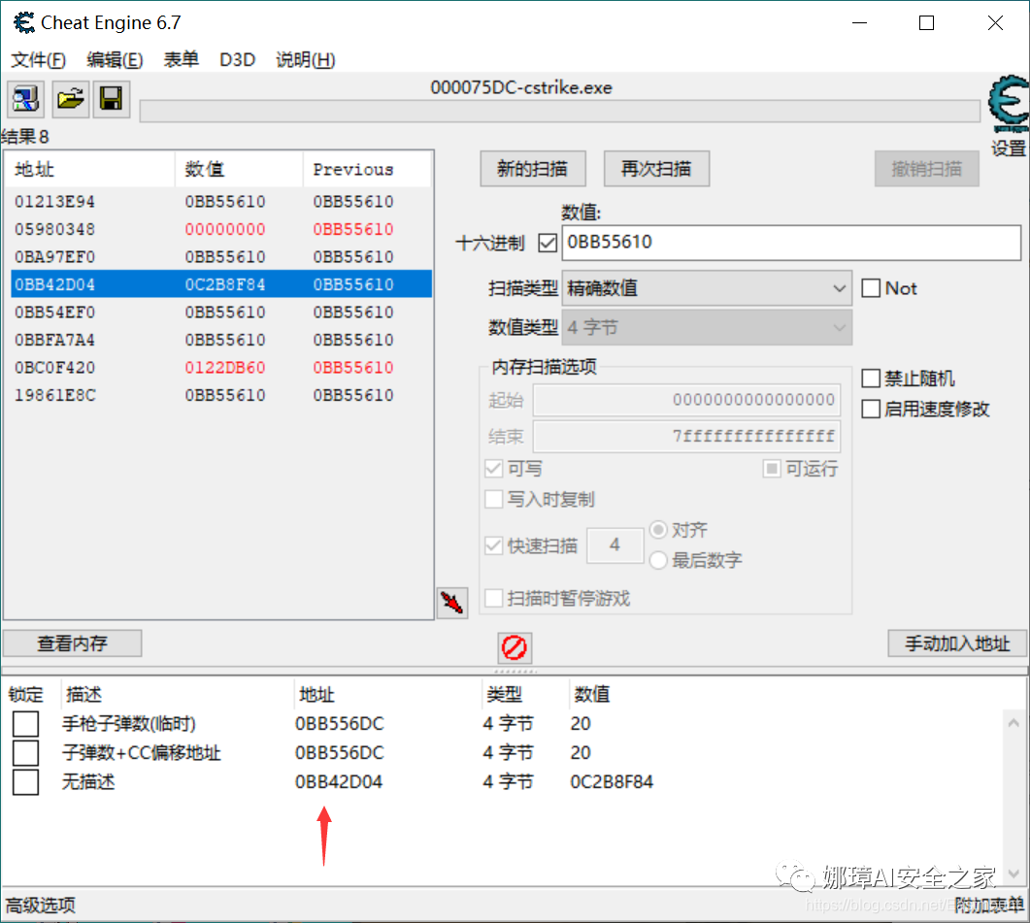Open the 数值类型 value type dropdown

[707, 327]
